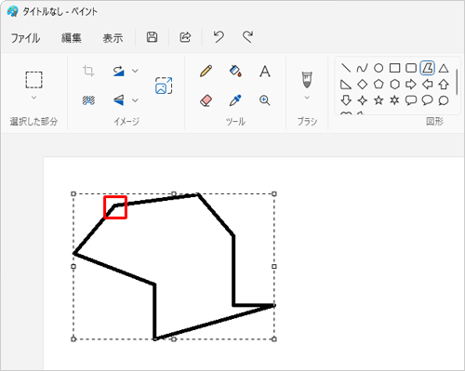Expand the selection tool dropdown chevron

pos(33,98)
